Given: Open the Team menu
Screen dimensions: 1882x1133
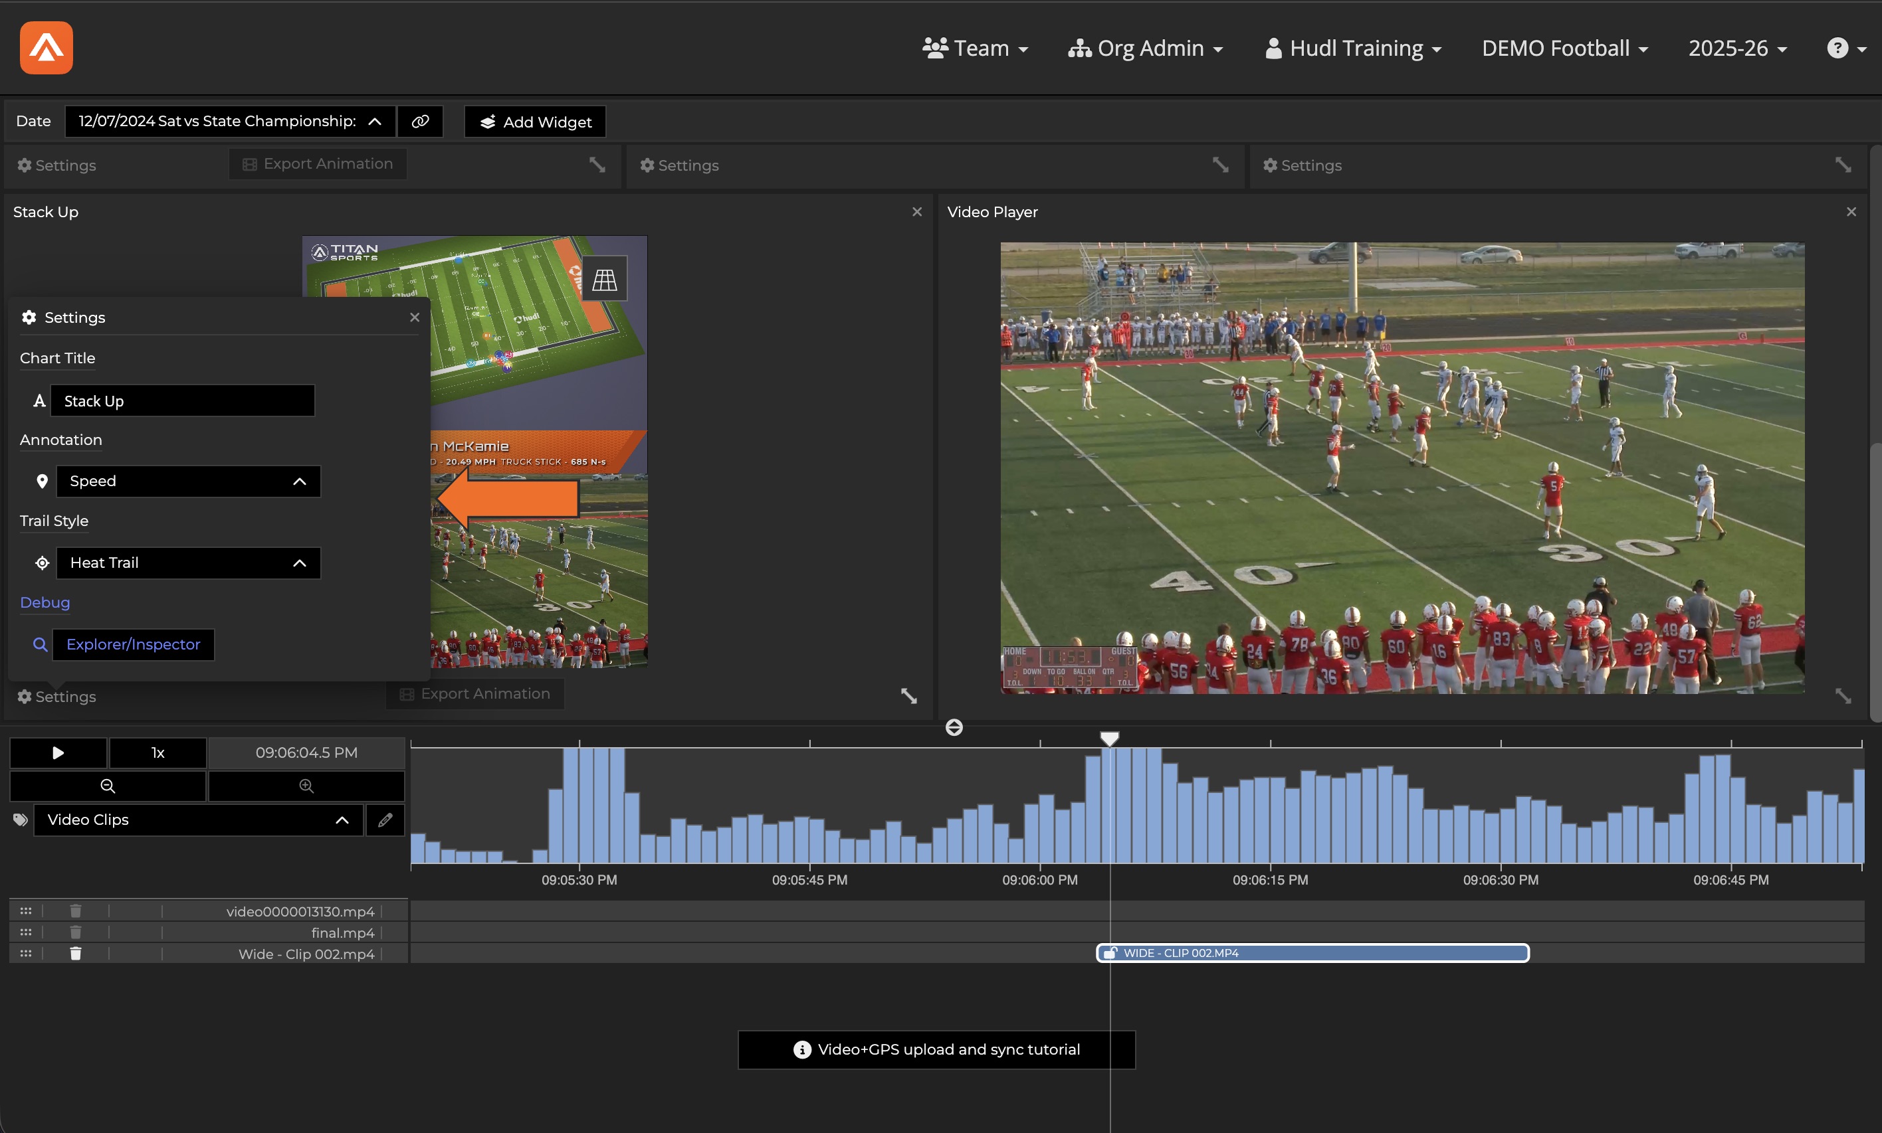Looking at the screenshot, I should [976, 48].
